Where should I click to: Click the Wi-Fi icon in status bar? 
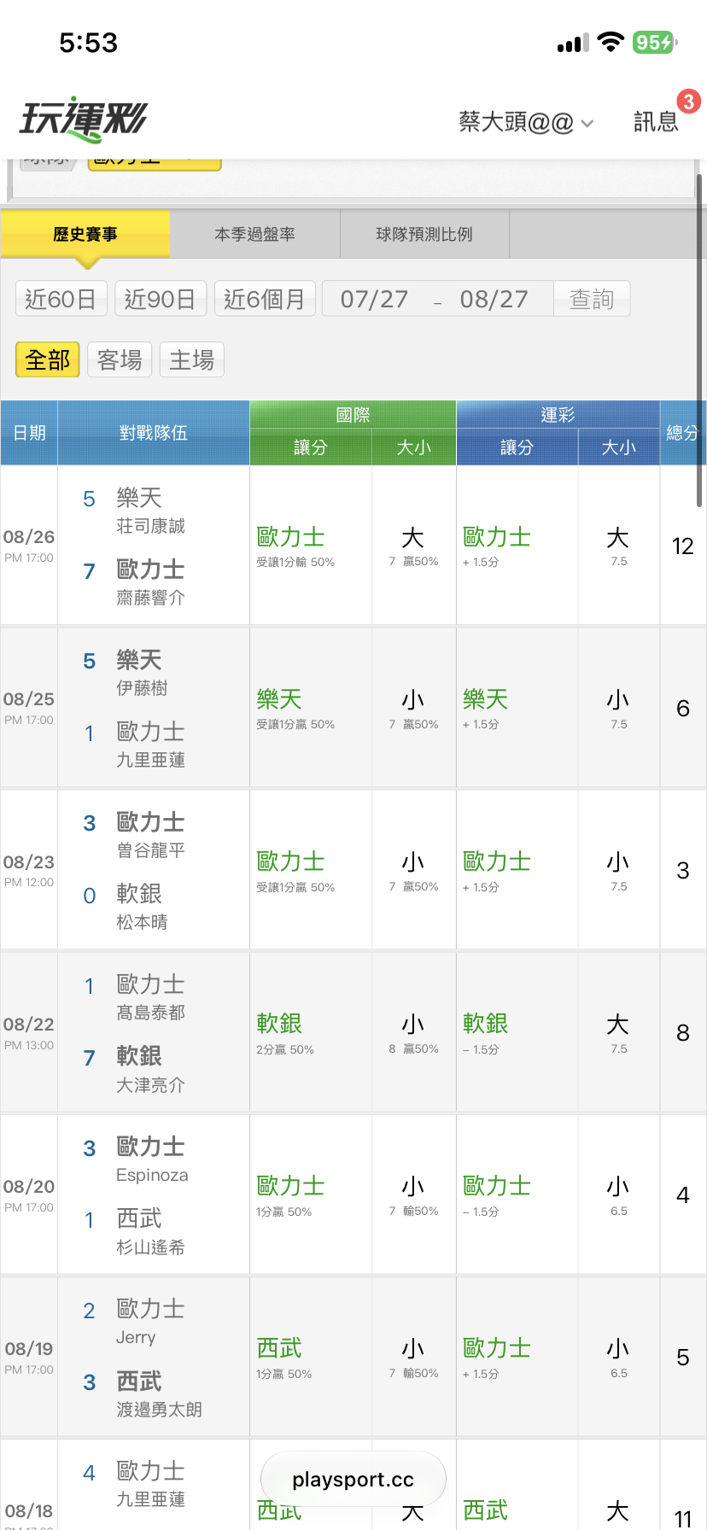611,42
